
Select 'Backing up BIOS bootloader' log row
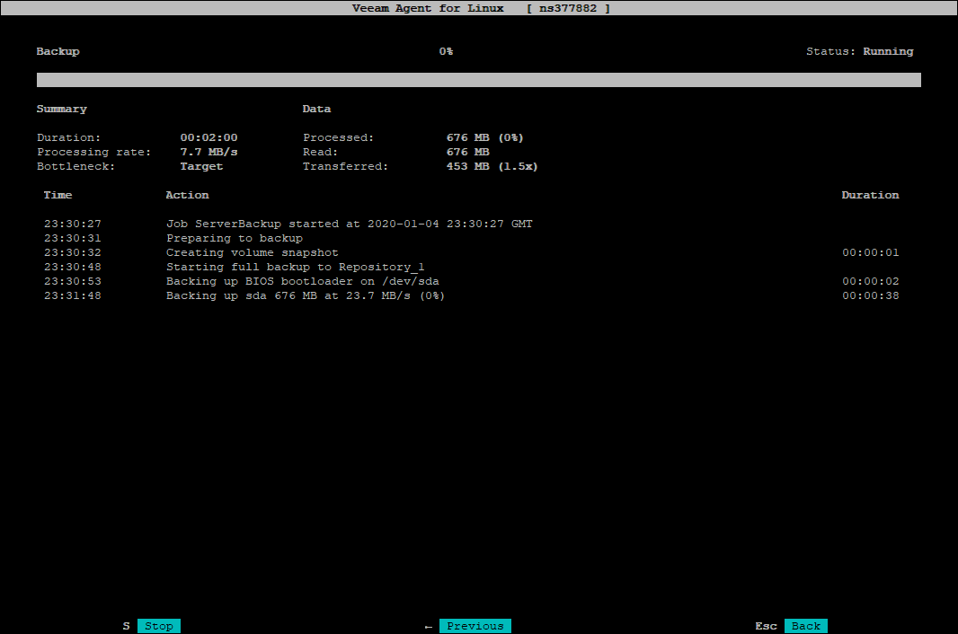pyautogui.click(x=471, y=282)
